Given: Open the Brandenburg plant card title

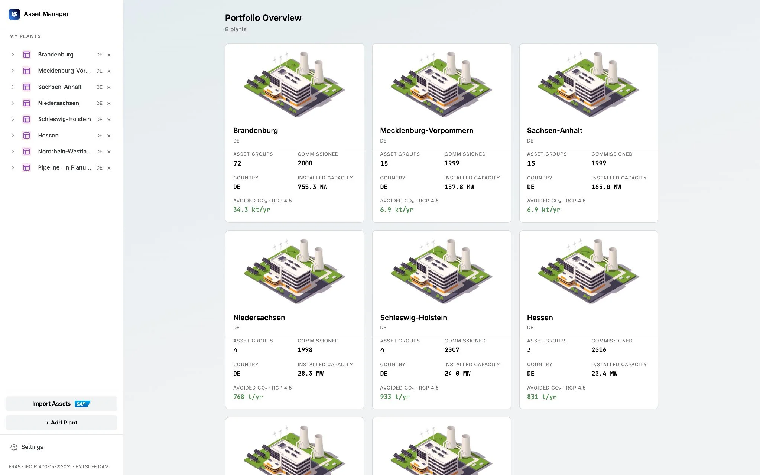Looking at the screenshot, I should point(255,131).
